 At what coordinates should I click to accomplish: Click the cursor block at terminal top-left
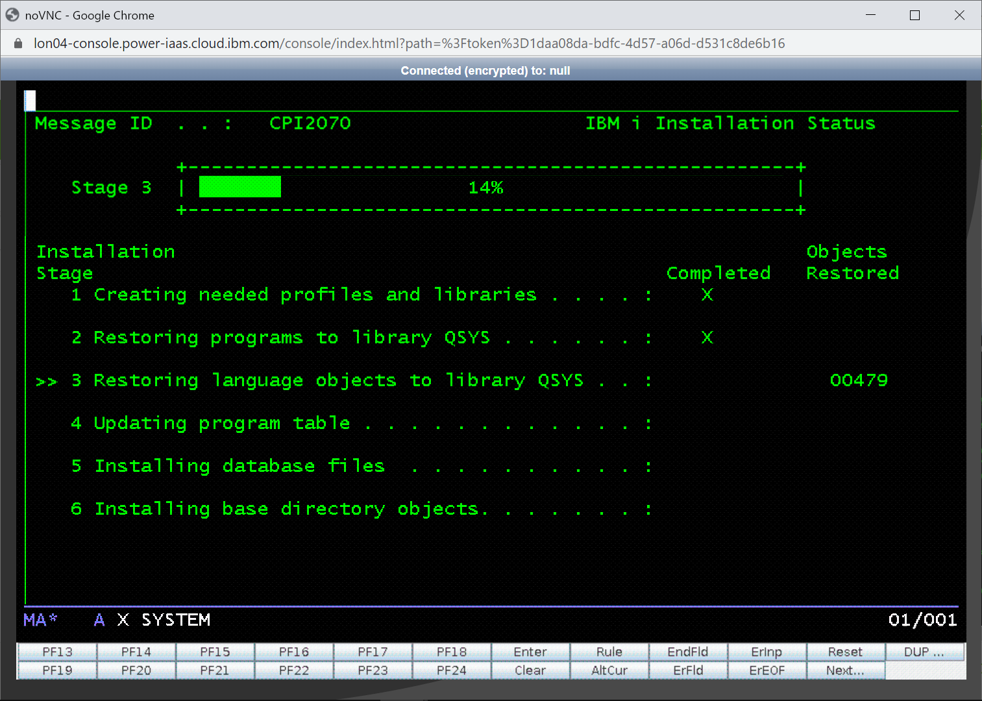tap(30, 100)
